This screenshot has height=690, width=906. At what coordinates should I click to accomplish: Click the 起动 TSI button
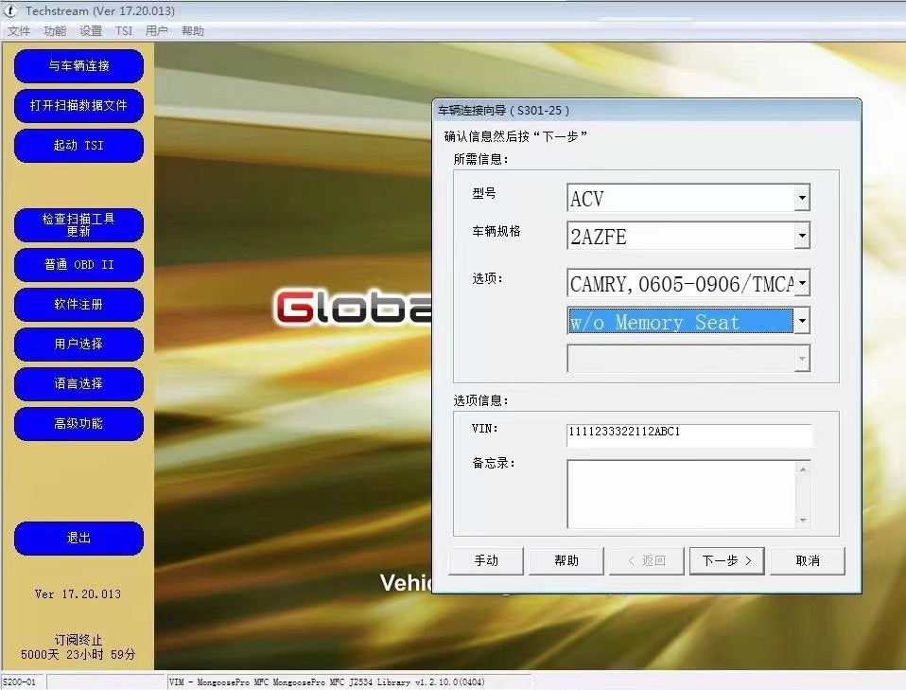(78, 146)
